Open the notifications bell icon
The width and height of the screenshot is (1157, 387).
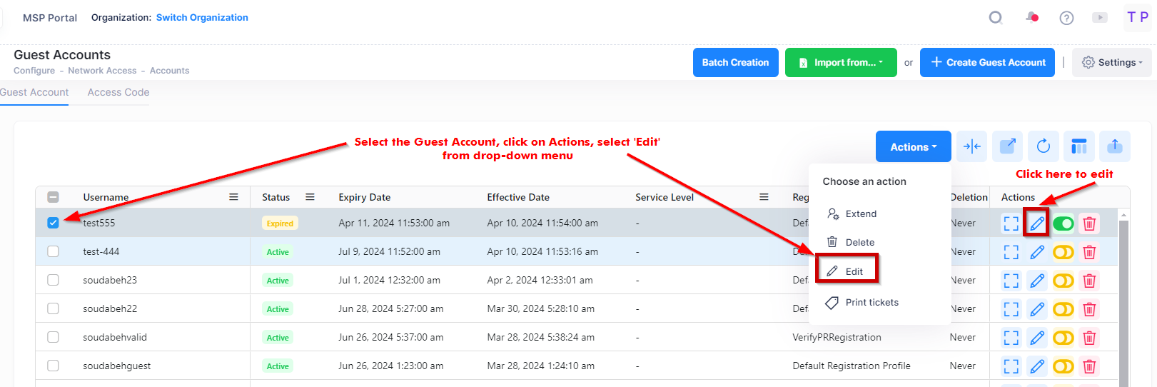tap(1031, 18)
